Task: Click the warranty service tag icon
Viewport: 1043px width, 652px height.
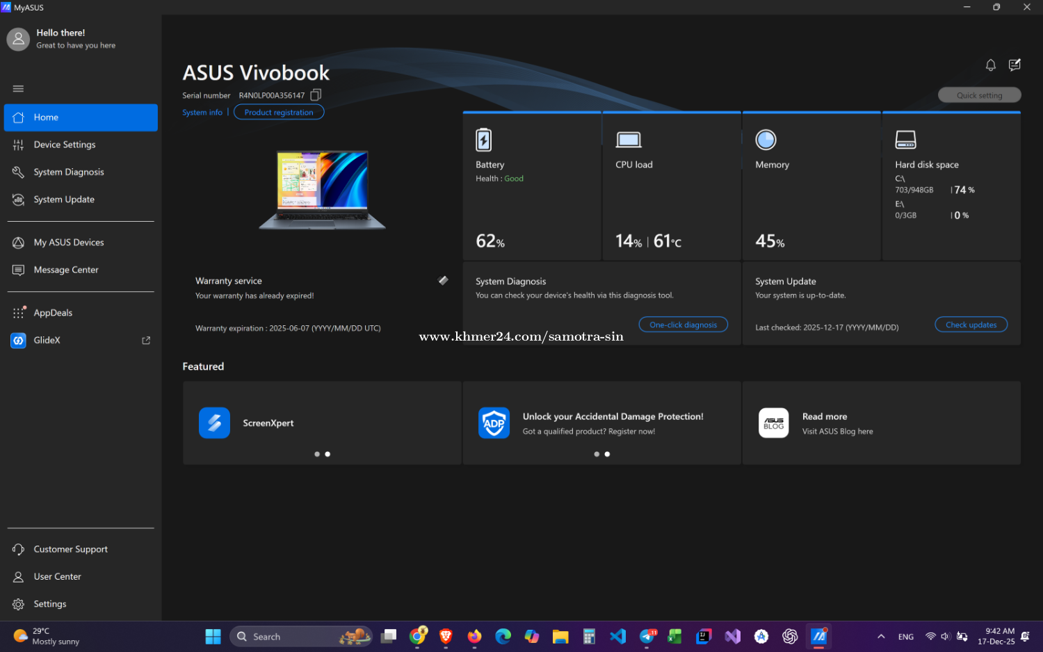Action: pyautogui.click(x=443, y=281)
